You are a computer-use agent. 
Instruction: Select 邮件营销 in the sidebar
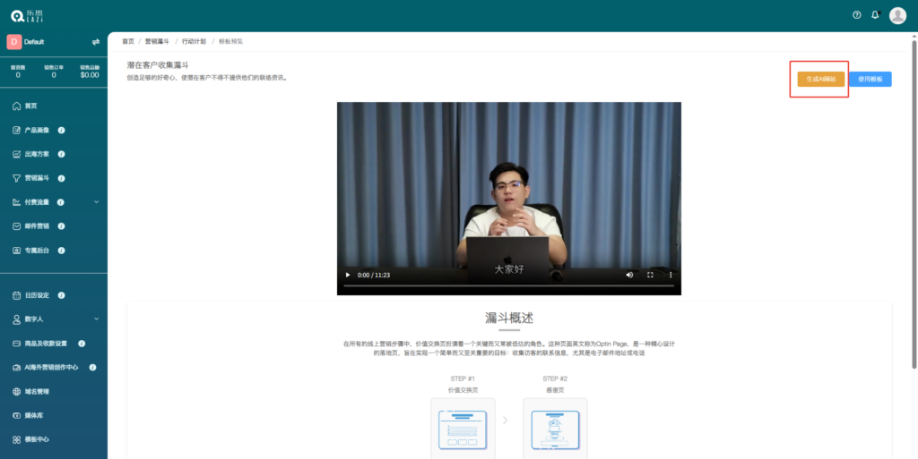pos(38,226)
